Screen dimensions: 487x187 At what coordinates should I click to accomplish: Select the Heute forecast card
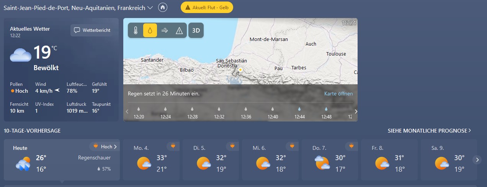point(61,159)
